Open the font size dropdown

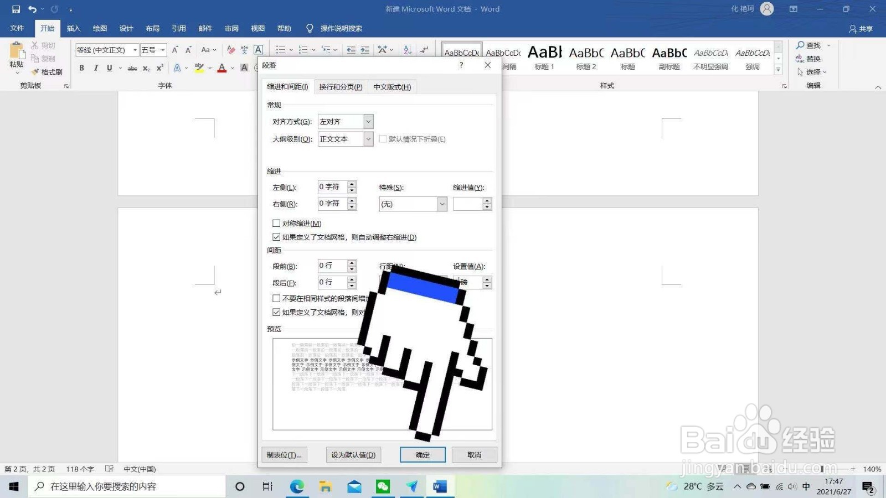163,50
